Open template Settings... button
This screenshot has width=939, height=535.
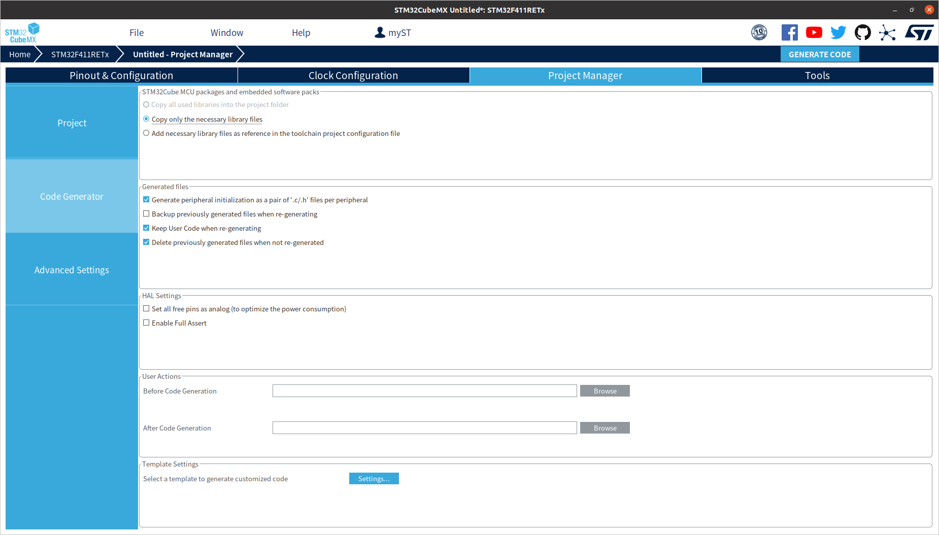pyautogui.click(x=374, y=479)
